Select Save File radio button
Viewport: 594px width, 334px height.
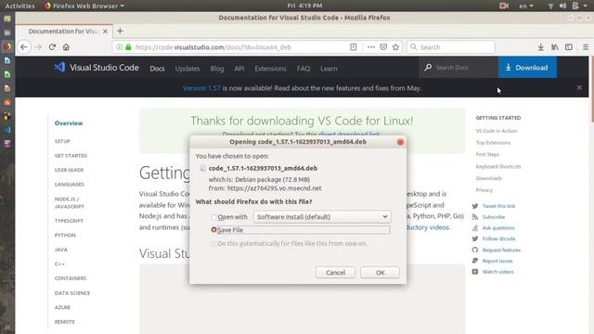[x=213, y=230]
